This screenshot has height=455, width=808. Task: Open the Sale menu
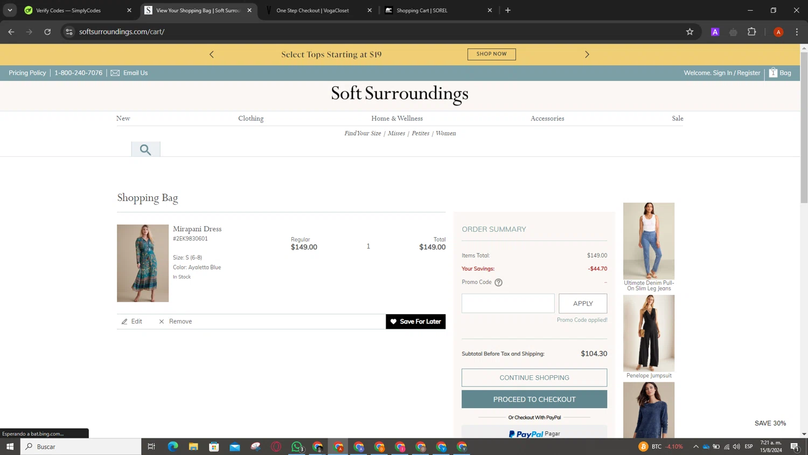tap(678, 119)
